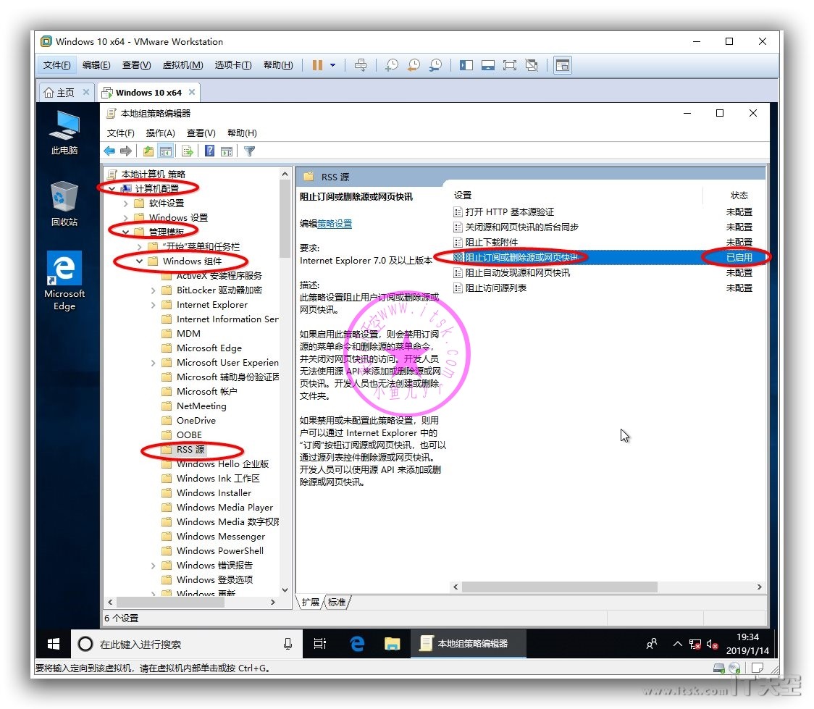Click the VMware pause virtual machine button

pyautogui.click(x=317, y=65)
